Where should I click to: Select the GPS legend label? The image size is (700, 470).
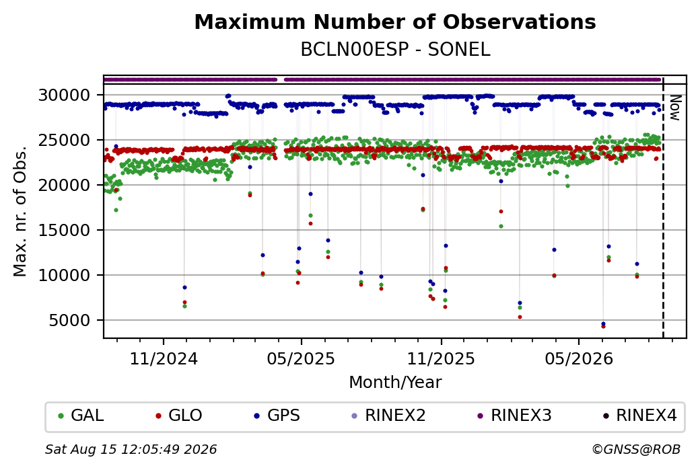click(x=283, y=416)
